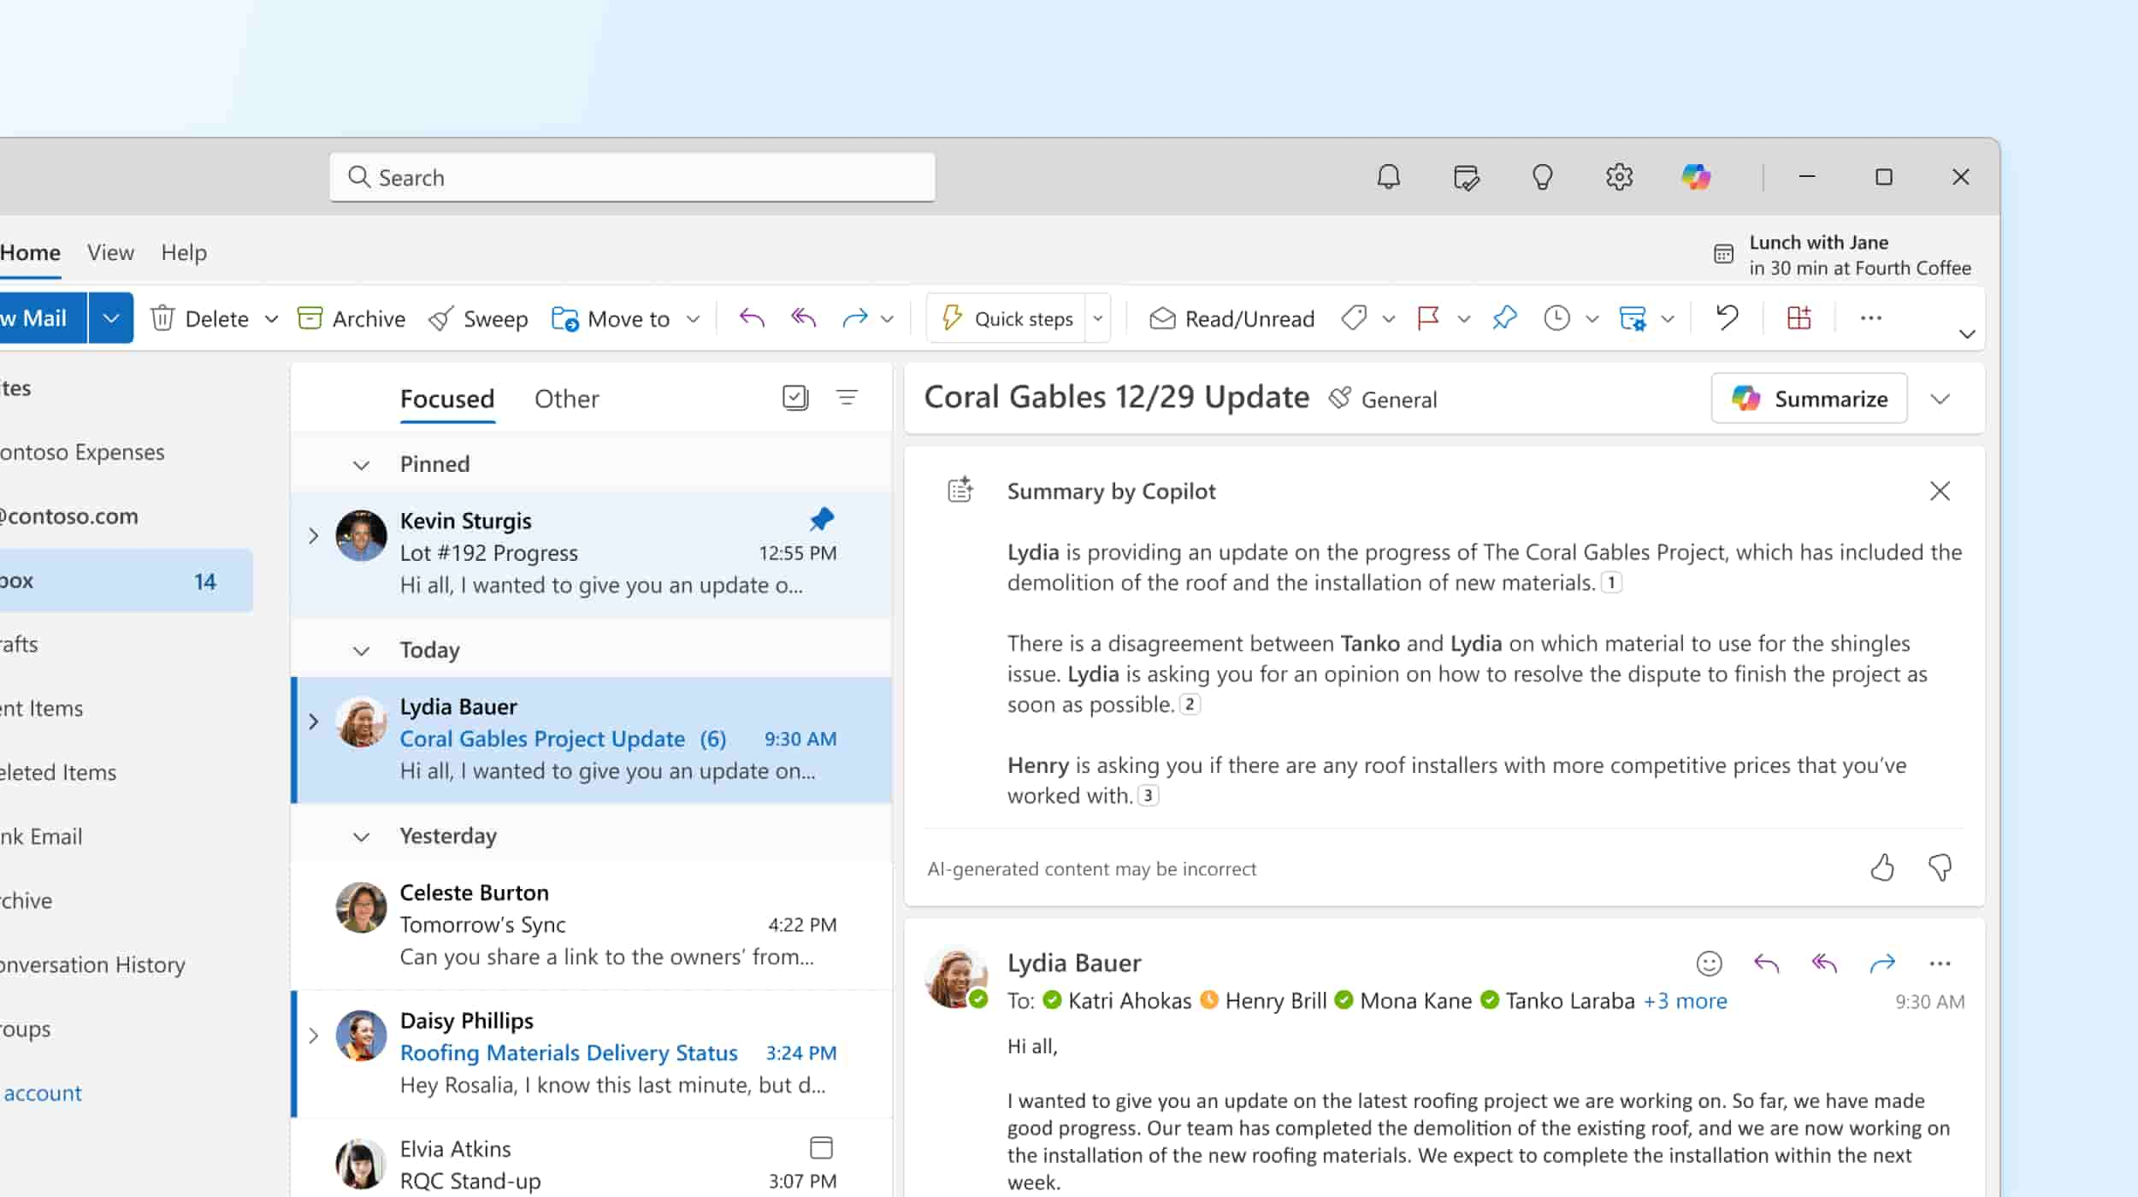Screen dimensions: 2138x1197
Task: Click the Move to dropdown arrow
Action: point(692,319)
